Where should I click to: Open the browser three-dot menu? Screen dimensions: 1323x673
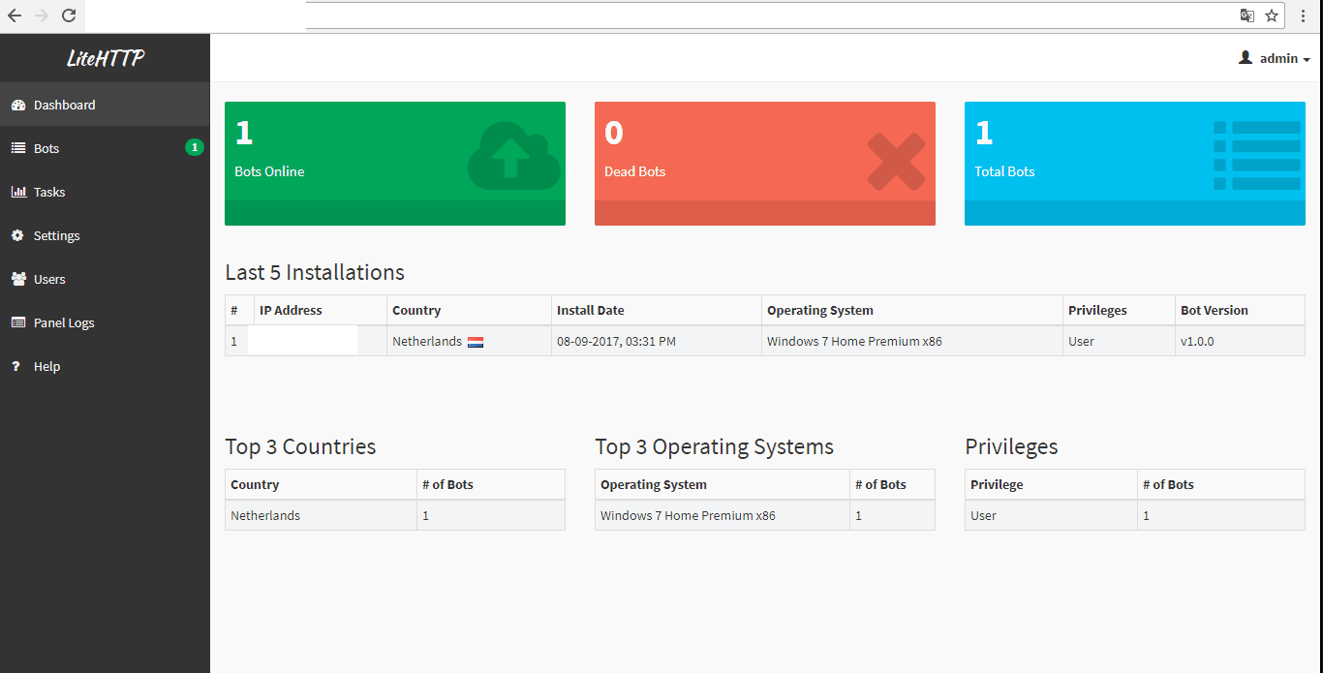(x=1304, y=15)
